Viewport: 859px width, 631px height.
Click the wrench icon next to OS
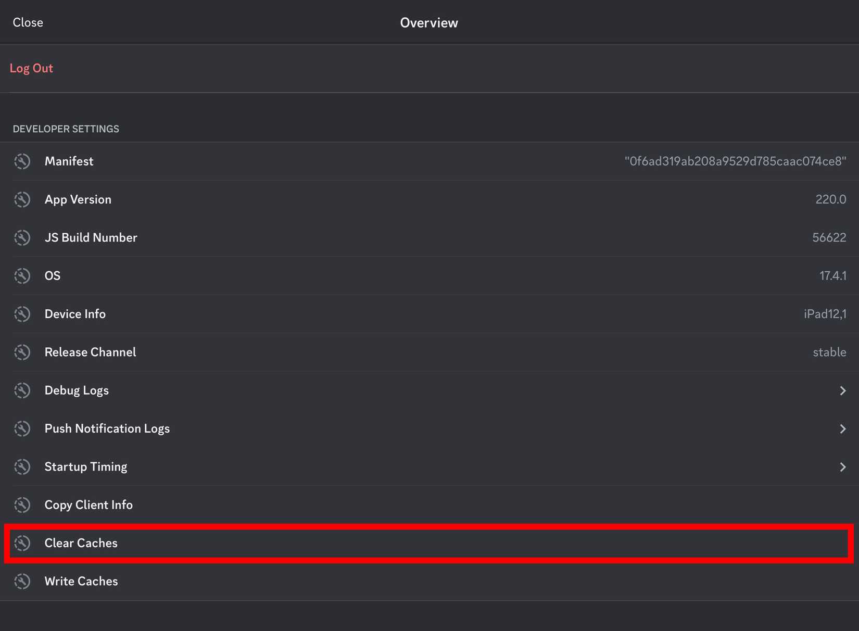22,276
